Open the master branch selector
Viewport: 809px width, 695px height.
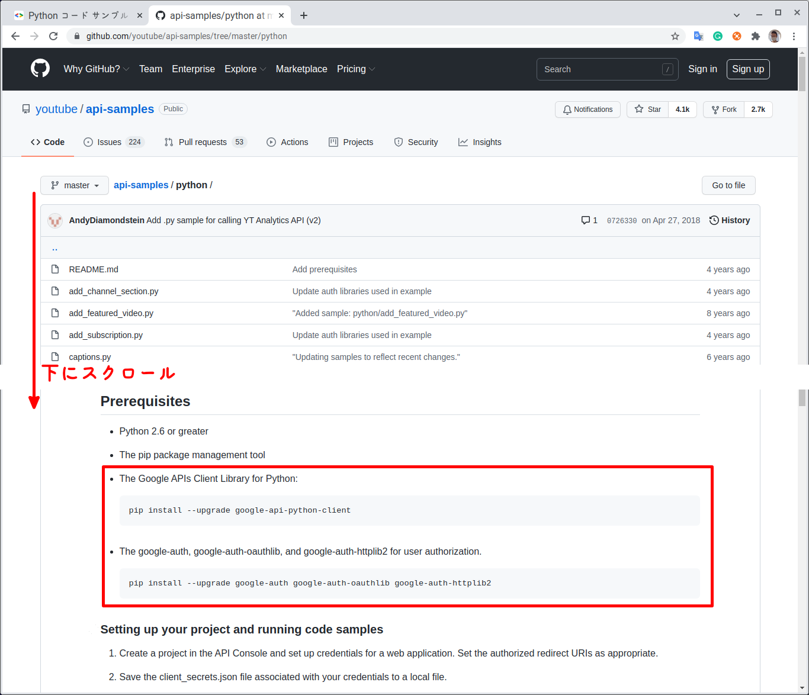[x=74, y=185]
